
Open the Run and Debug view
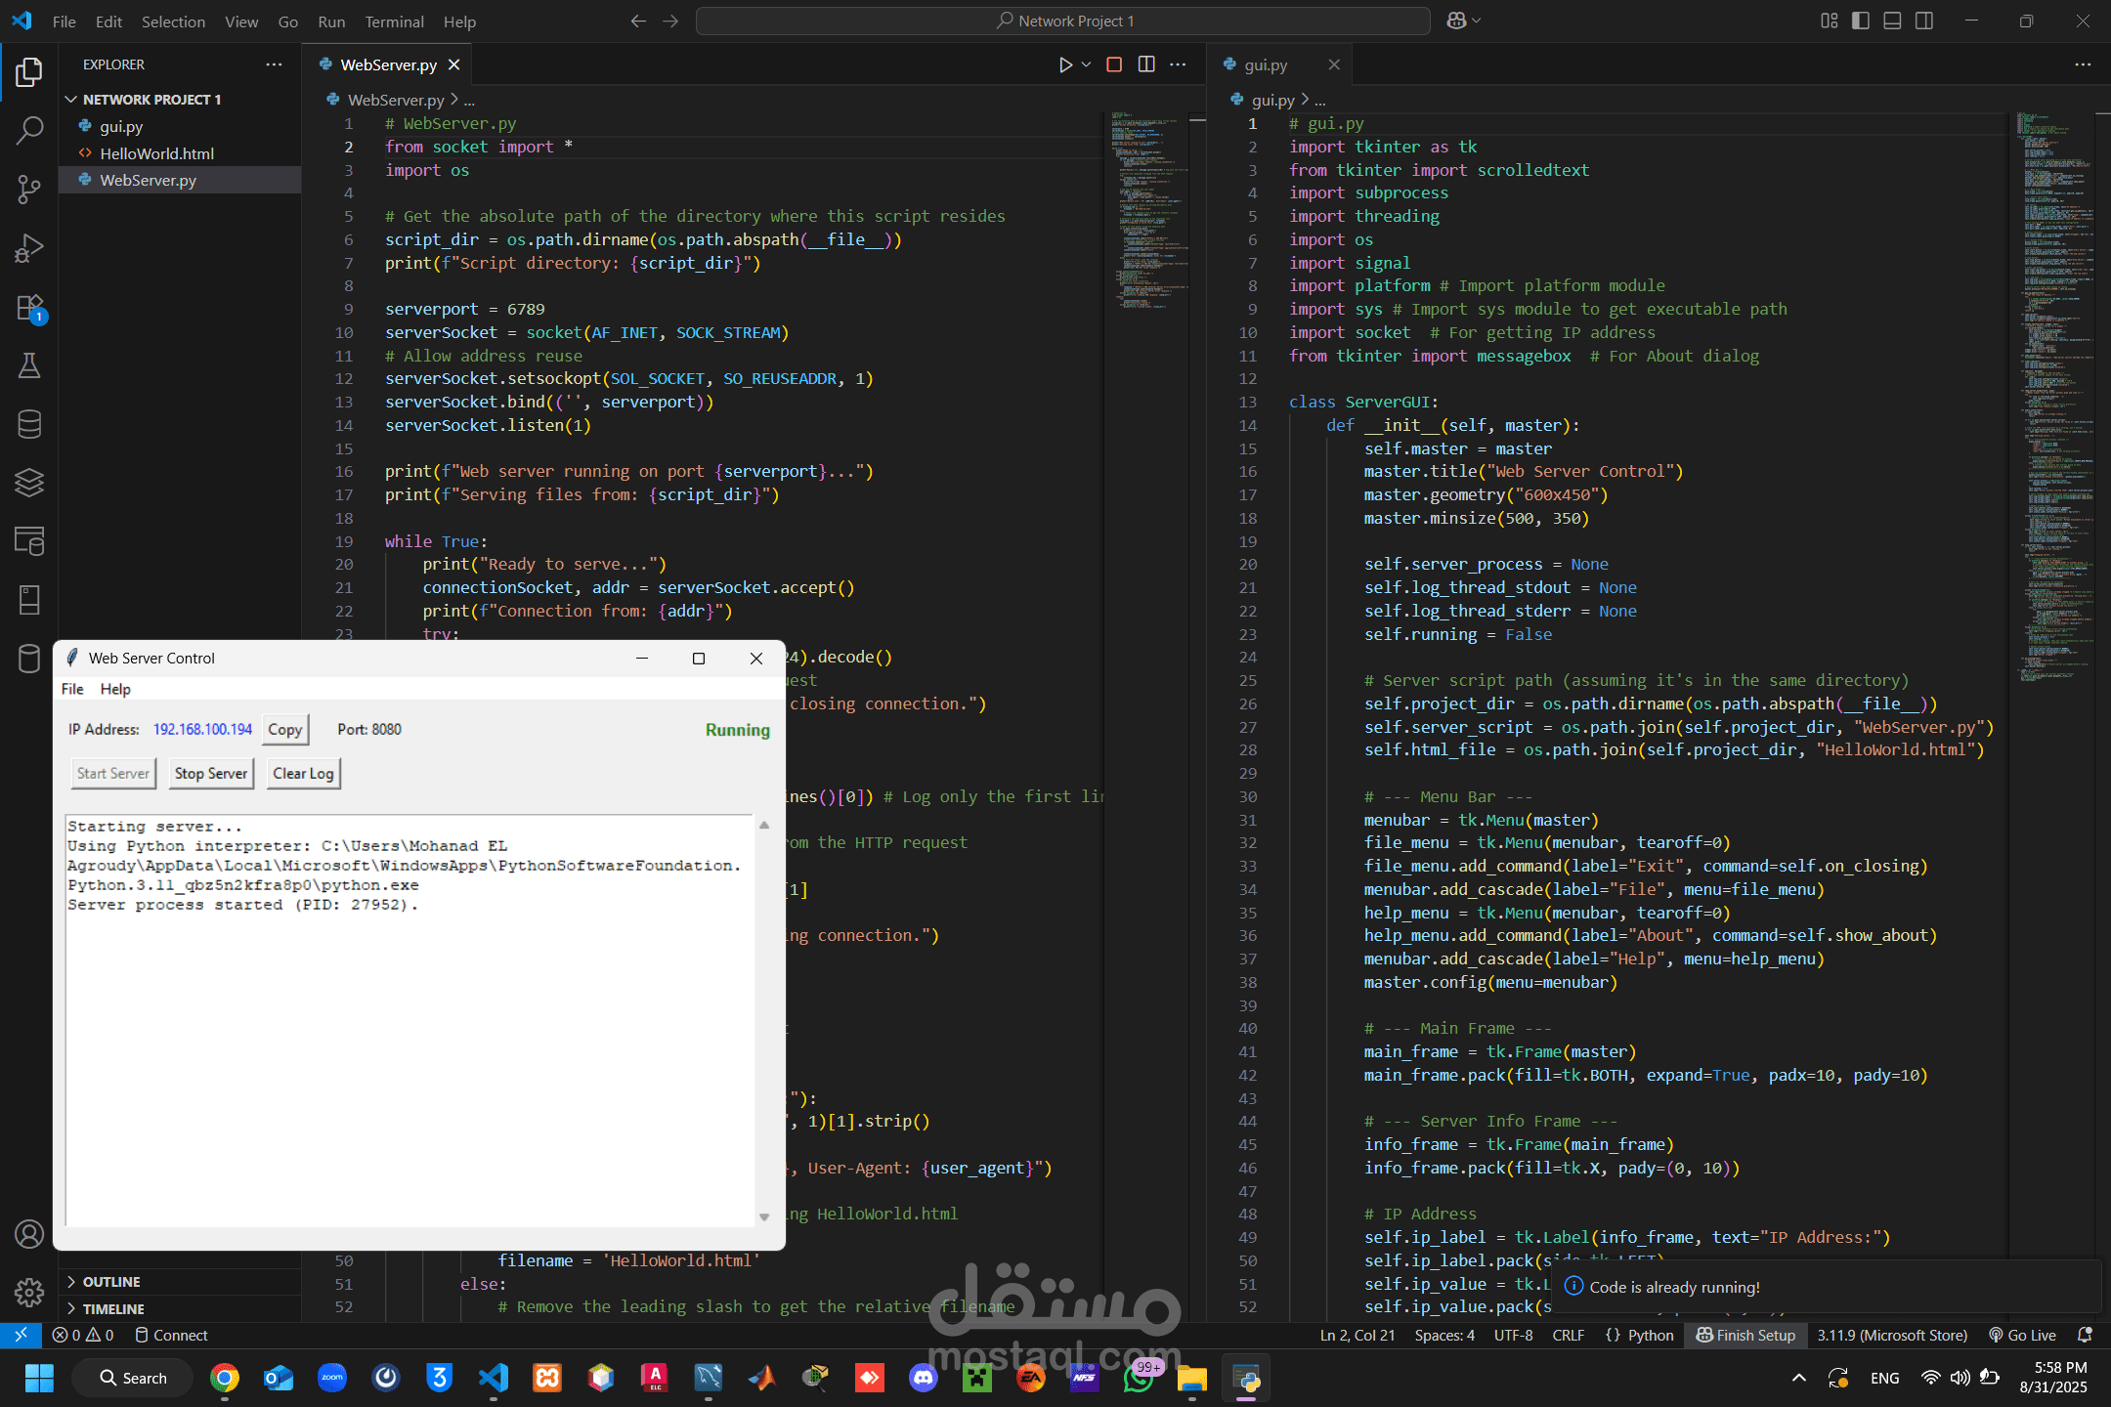[x=29, y=247]
